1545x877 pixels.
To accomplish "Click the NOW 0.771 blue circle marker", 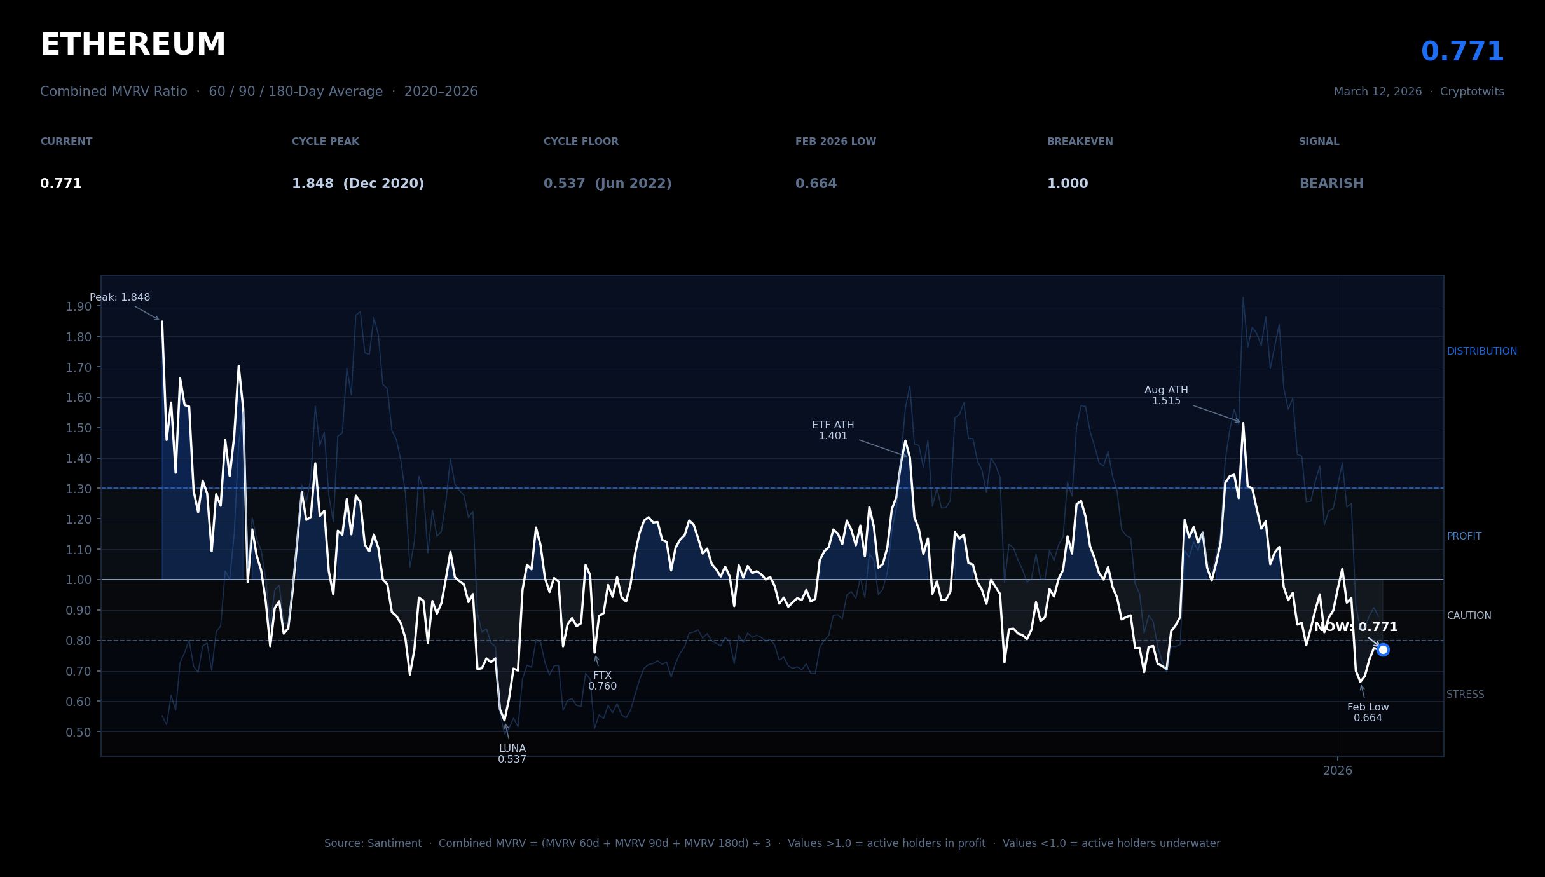I will pos(1382,649).
